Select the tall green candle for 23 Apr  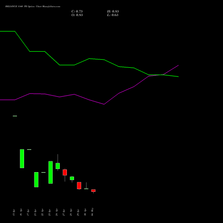point(50,172)
